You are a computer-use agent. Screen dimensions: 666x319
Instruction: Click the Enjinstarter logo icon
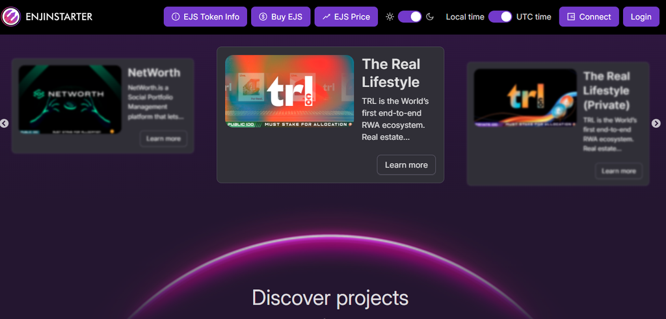coord(10,17)
